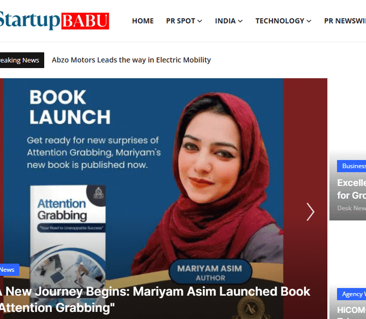Open the Excellence article in the sidebar
366x319 pixels.
[x=352, y=189]
